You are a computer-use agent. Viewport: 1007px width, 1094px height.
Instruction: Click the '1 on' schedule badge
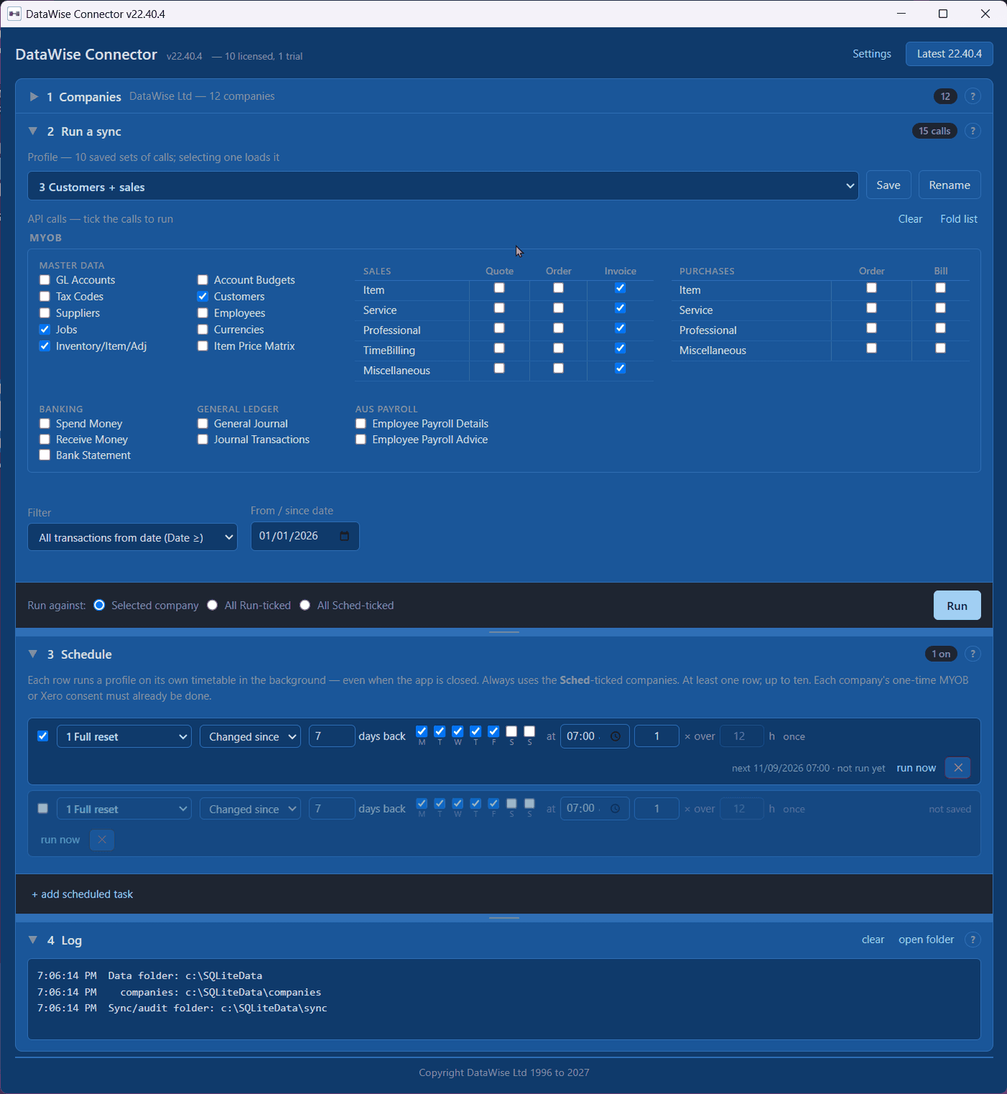(941, 654)
